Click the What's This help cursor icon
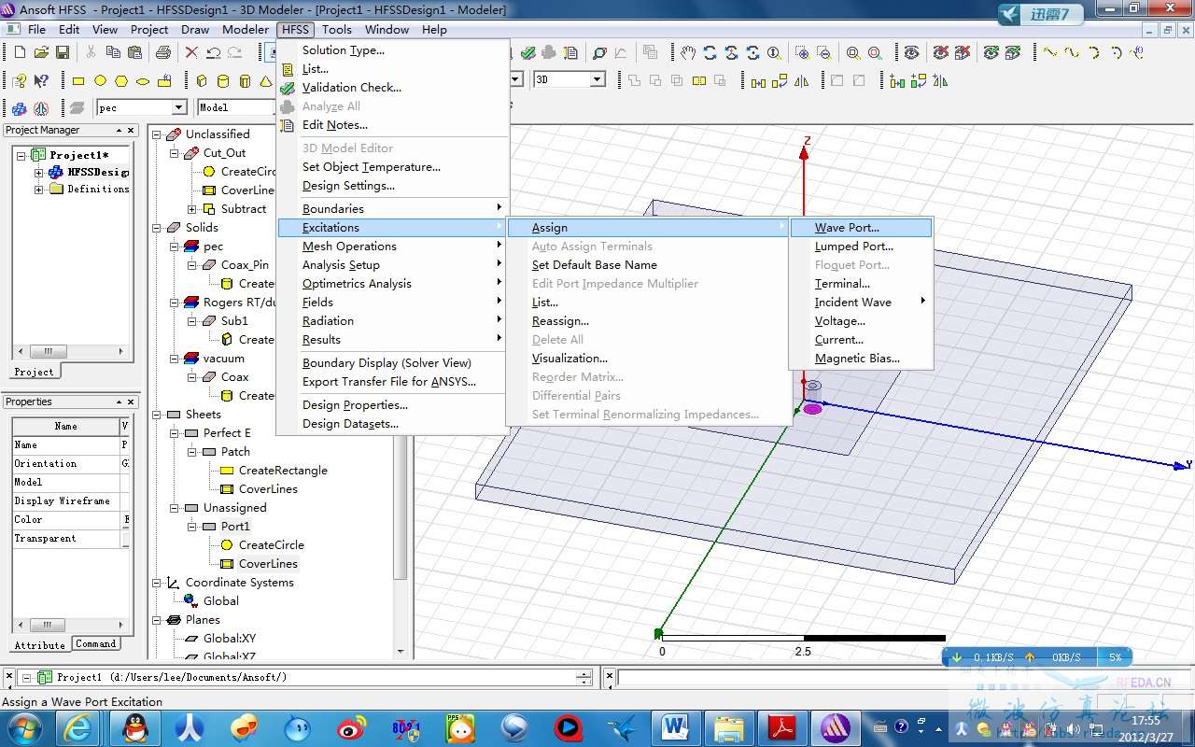Screen dimensions: 1195x747 click(x=40, y=81)
